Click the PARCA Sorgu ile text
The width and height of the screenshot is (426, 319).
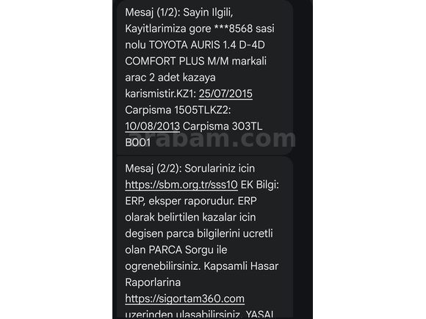pos(188,250)
